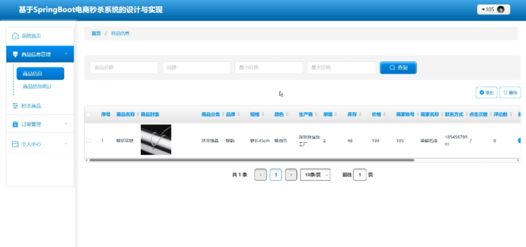Click the 个人中心 card icon

[x=15, y=145]
